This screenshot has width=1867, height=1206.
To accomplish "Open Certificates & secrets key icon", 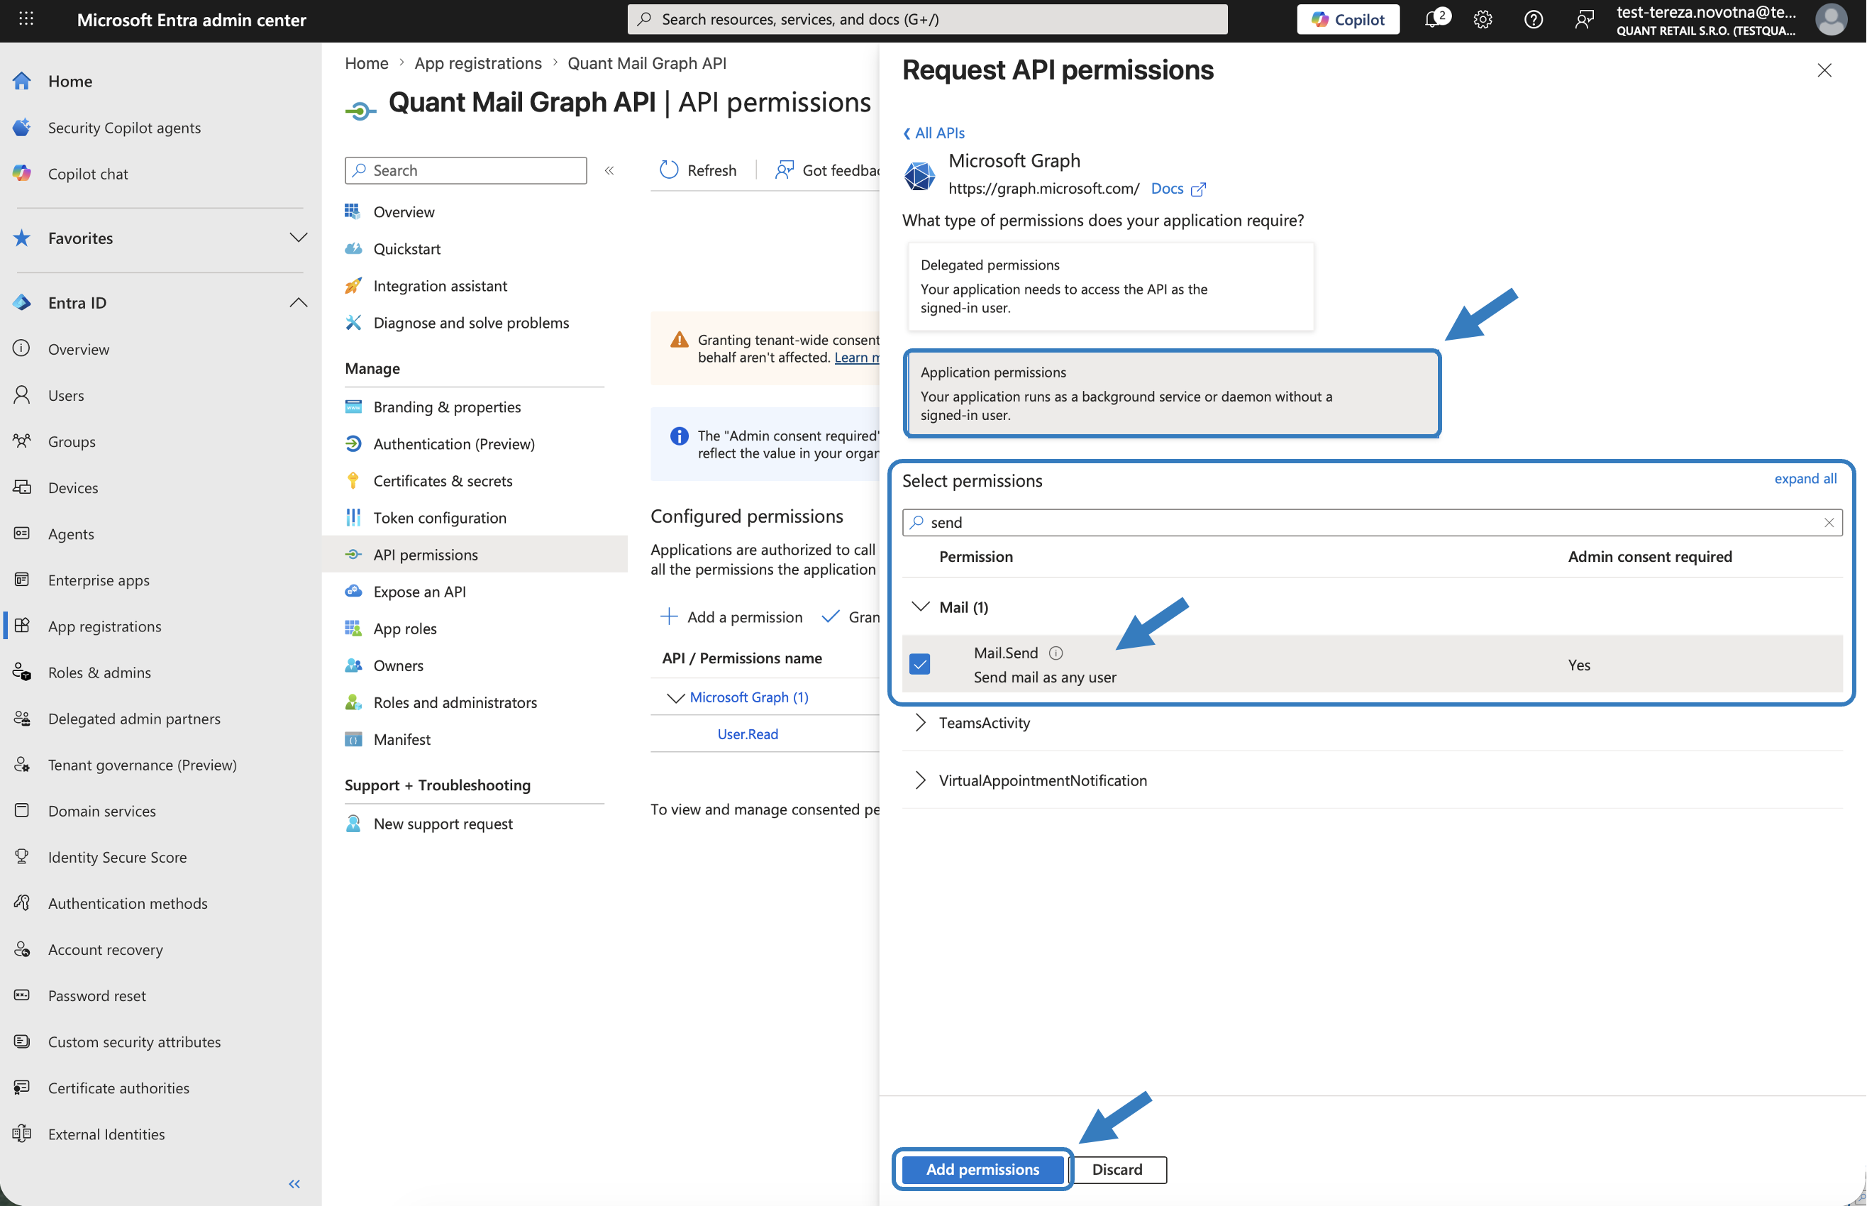I will click(x=353, y=480).
